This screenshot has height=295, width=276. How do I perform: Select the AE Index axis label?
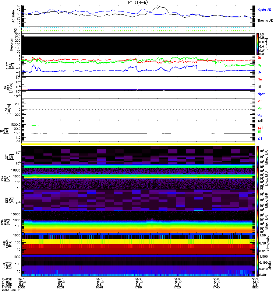pos(13,16)
